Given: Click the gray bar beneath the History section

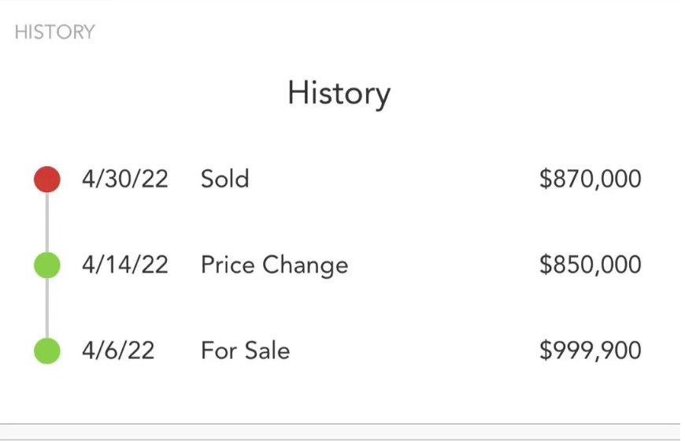Looking at the screenshot, I should tap(340, 432).
